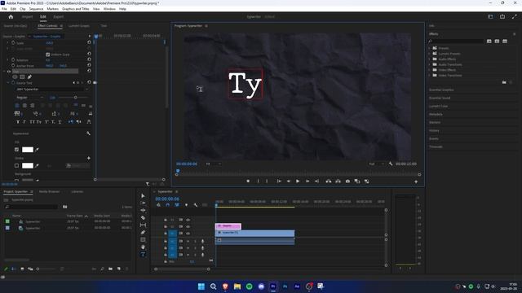The width and height of the screenshot is (522, 293).
Task: Open the Essential Sound panel
Action: (x=440, y=98)
